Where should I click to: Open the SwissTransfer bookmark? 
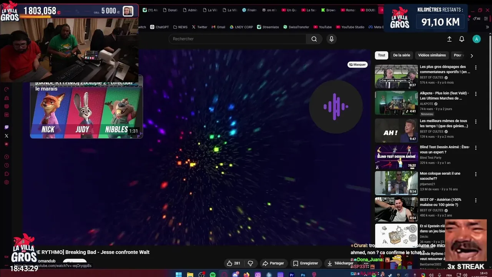tap(296, 27)
